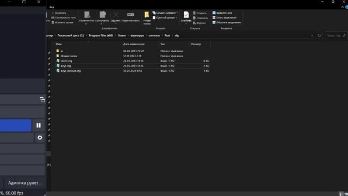Click the keys.cfg file icon

click(58, 65)
